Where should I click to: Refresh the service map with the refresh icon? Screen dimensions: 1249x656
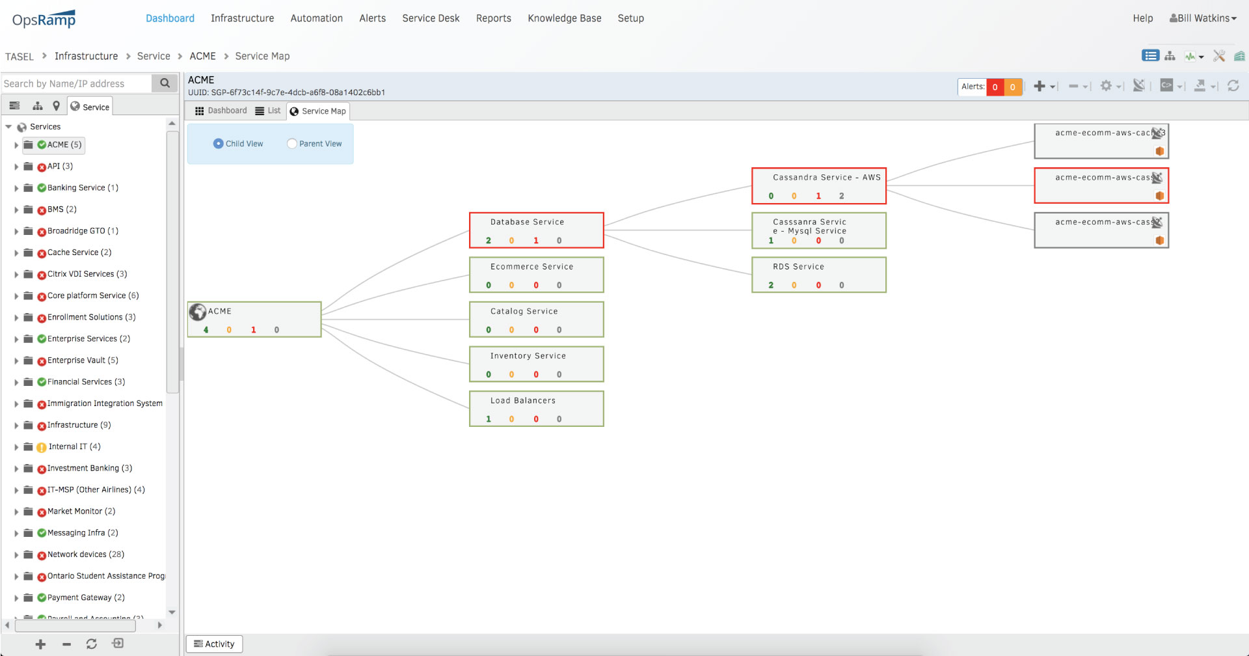click(1234, 86)
